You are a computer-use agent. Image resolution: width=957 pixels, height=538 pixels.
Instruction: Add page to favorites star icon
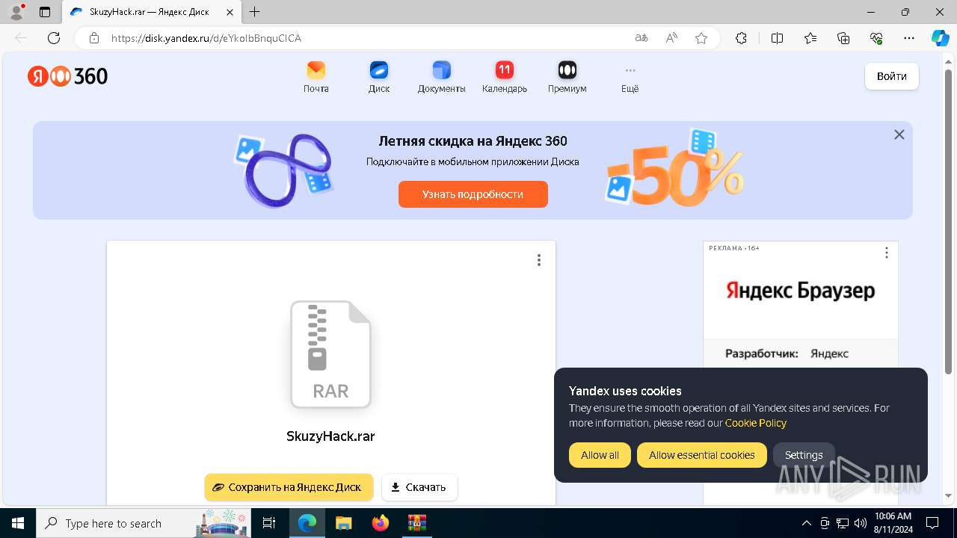(701, 38)
